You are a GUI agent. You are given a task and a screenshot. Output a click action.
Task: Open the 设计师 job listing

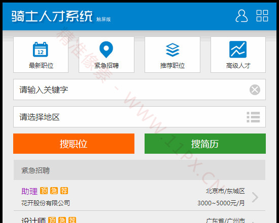pyautogui.click(x=33, y=220)
